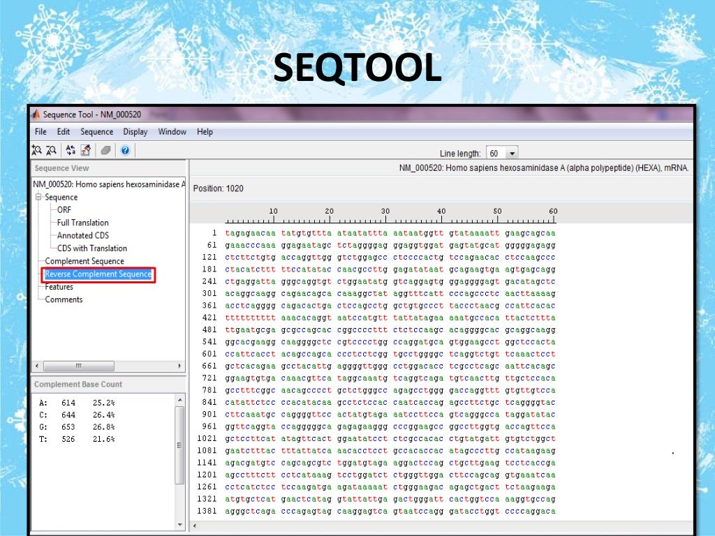
Task: Open the Sequence menu
Action: click(96, 132)
